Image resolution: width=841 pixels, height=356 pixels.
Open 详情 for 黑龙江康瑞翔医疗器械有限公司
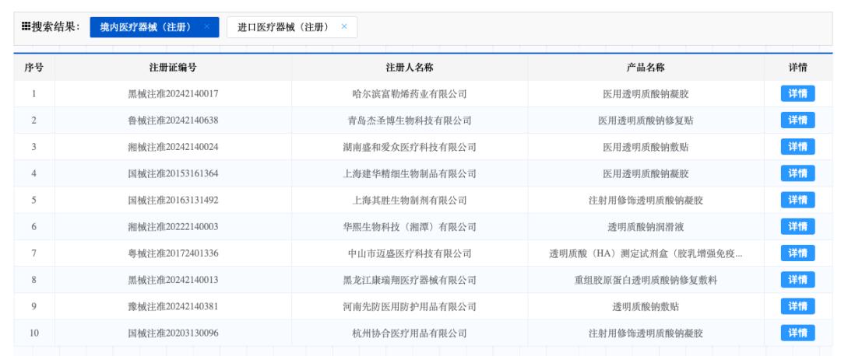[x=797, y=280]
